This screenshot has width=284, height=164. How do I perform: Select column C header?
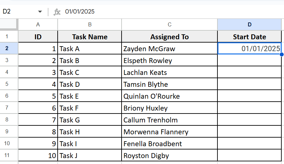(x=170, y=24)
